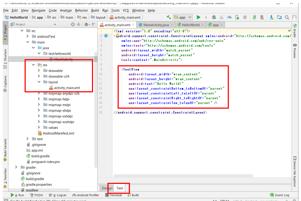Run the app with green play button

(x=199, y=17)
